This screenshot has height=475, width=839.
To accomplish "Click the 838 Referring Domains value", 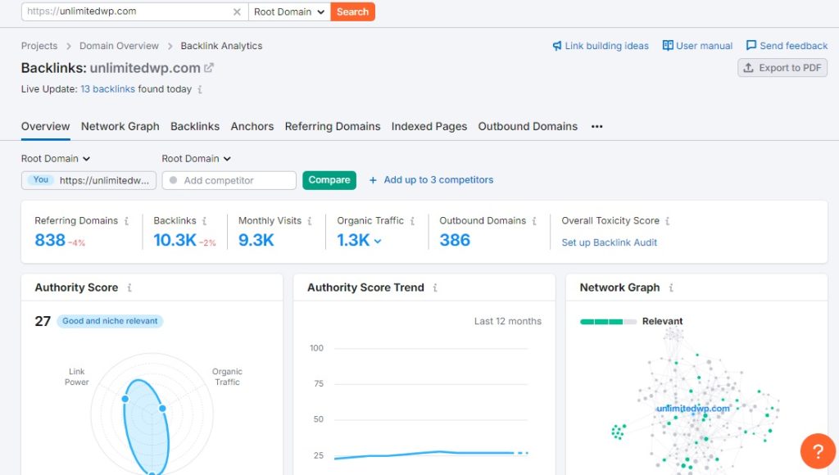I will pos(50,240).
